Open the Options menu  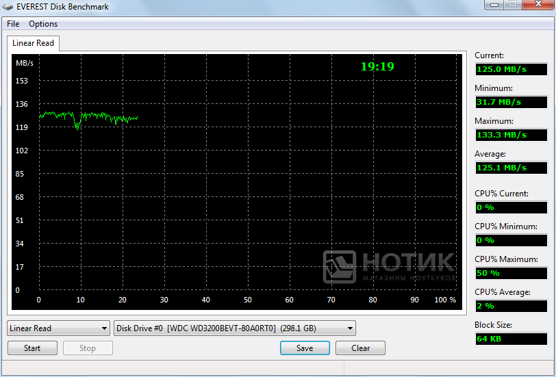[x=43, y=24]
